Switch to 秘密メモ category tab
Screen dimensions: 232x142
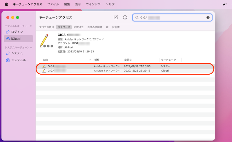[x=78, y=27]
